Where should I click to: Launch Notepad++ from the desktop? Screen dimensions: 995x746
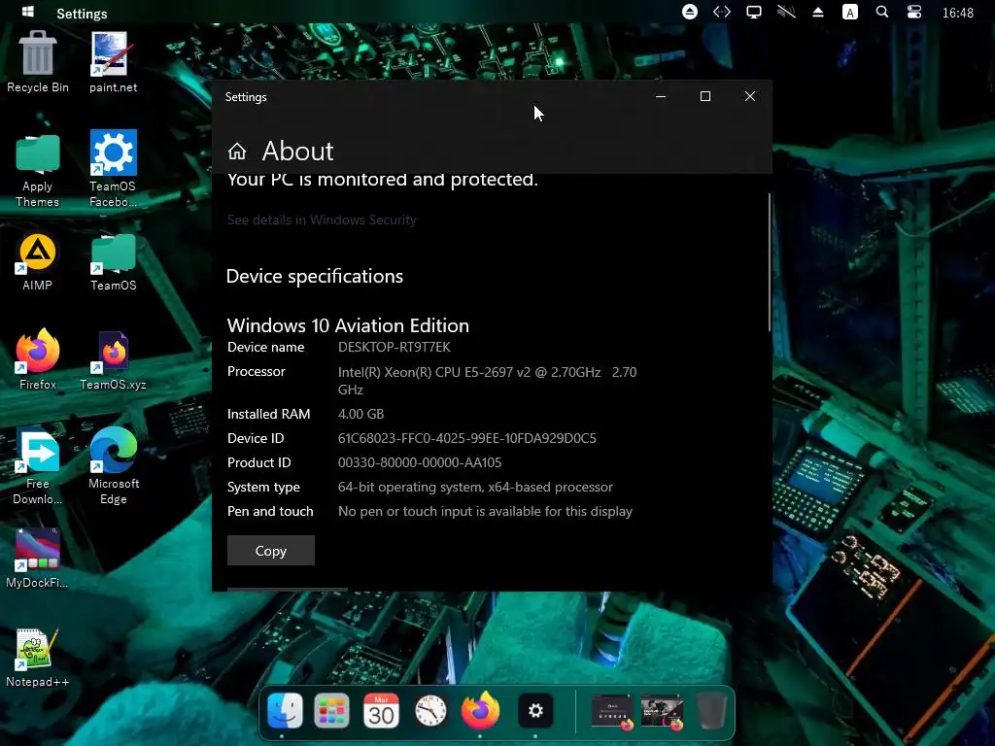[38, 658]
